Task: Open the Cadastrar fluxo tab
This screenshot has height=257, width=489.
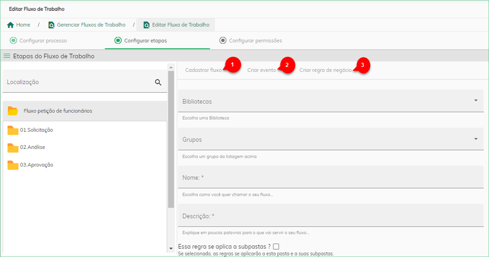Action: [203, 70]
